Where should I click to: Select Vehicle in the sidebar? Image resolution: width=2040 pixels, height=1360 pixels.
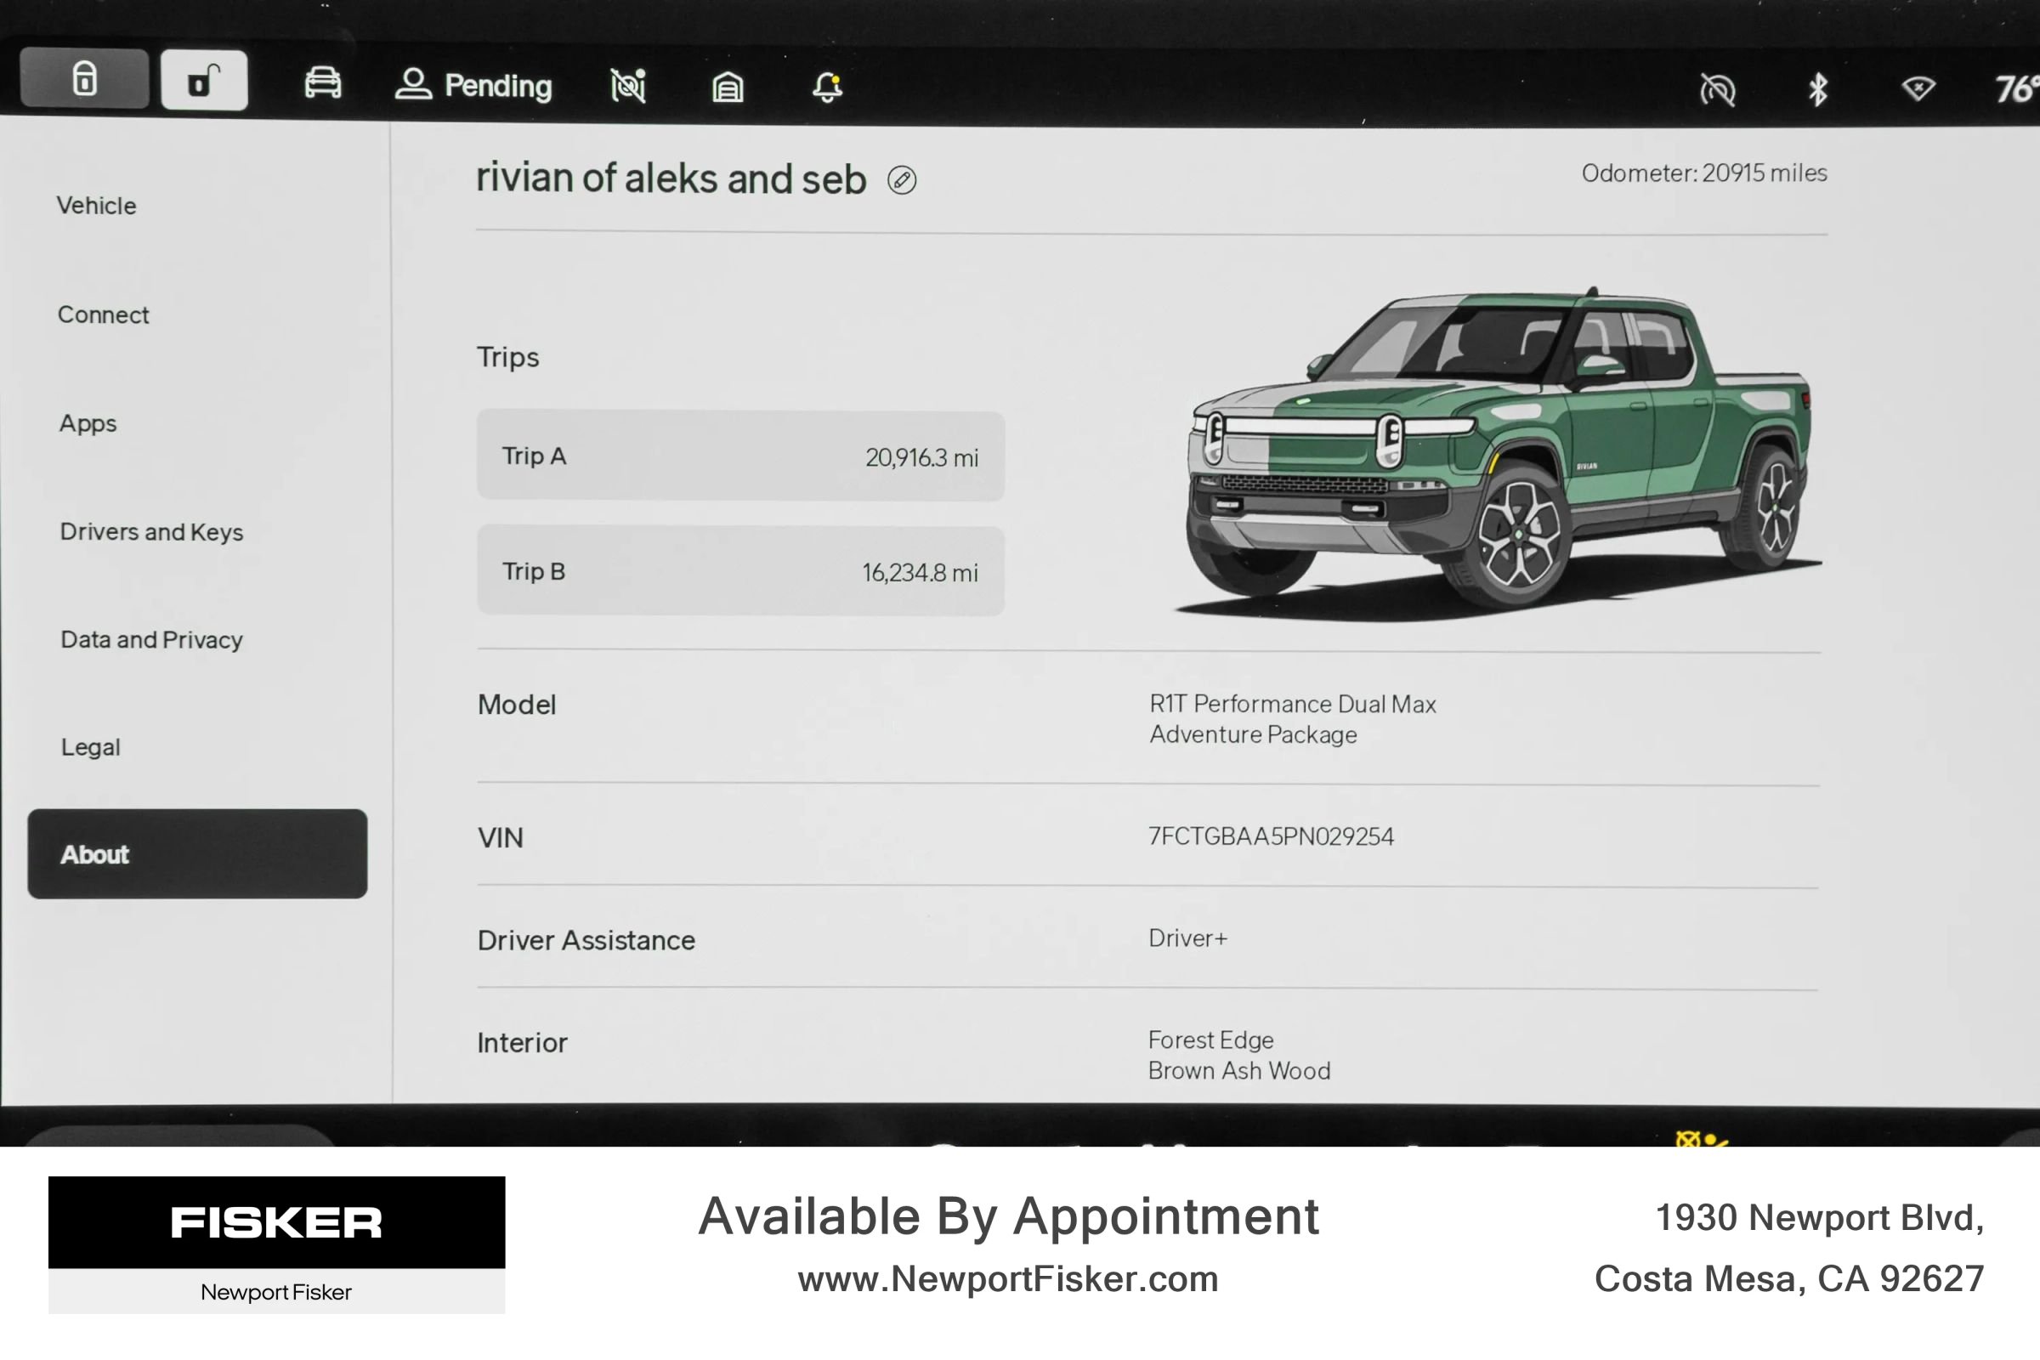[96, 206]
